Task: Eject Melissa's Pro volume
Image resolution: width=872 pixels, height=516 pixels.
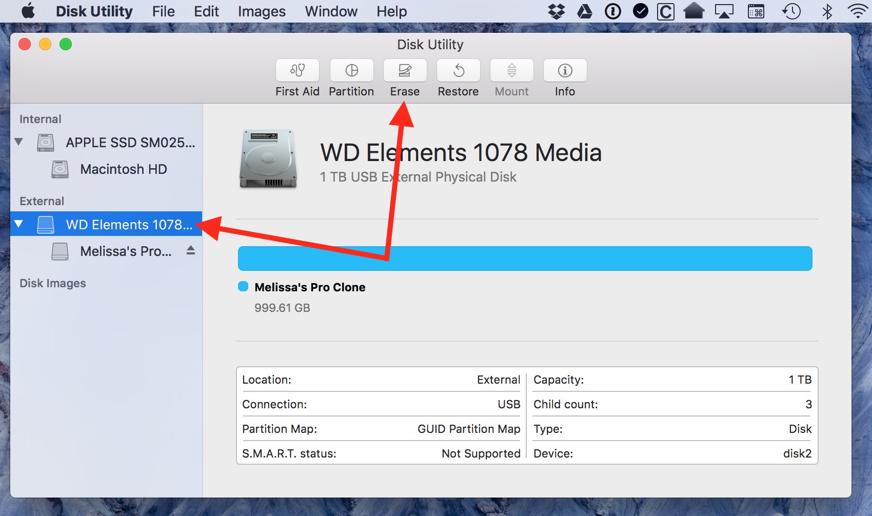Action: (191, 250)
